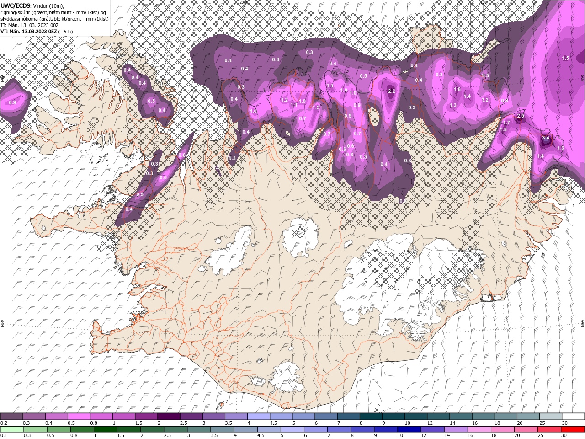Click the 8 blue swatch in rain scale
Viewport: 585px width, 439px height.
click(362, 429)
